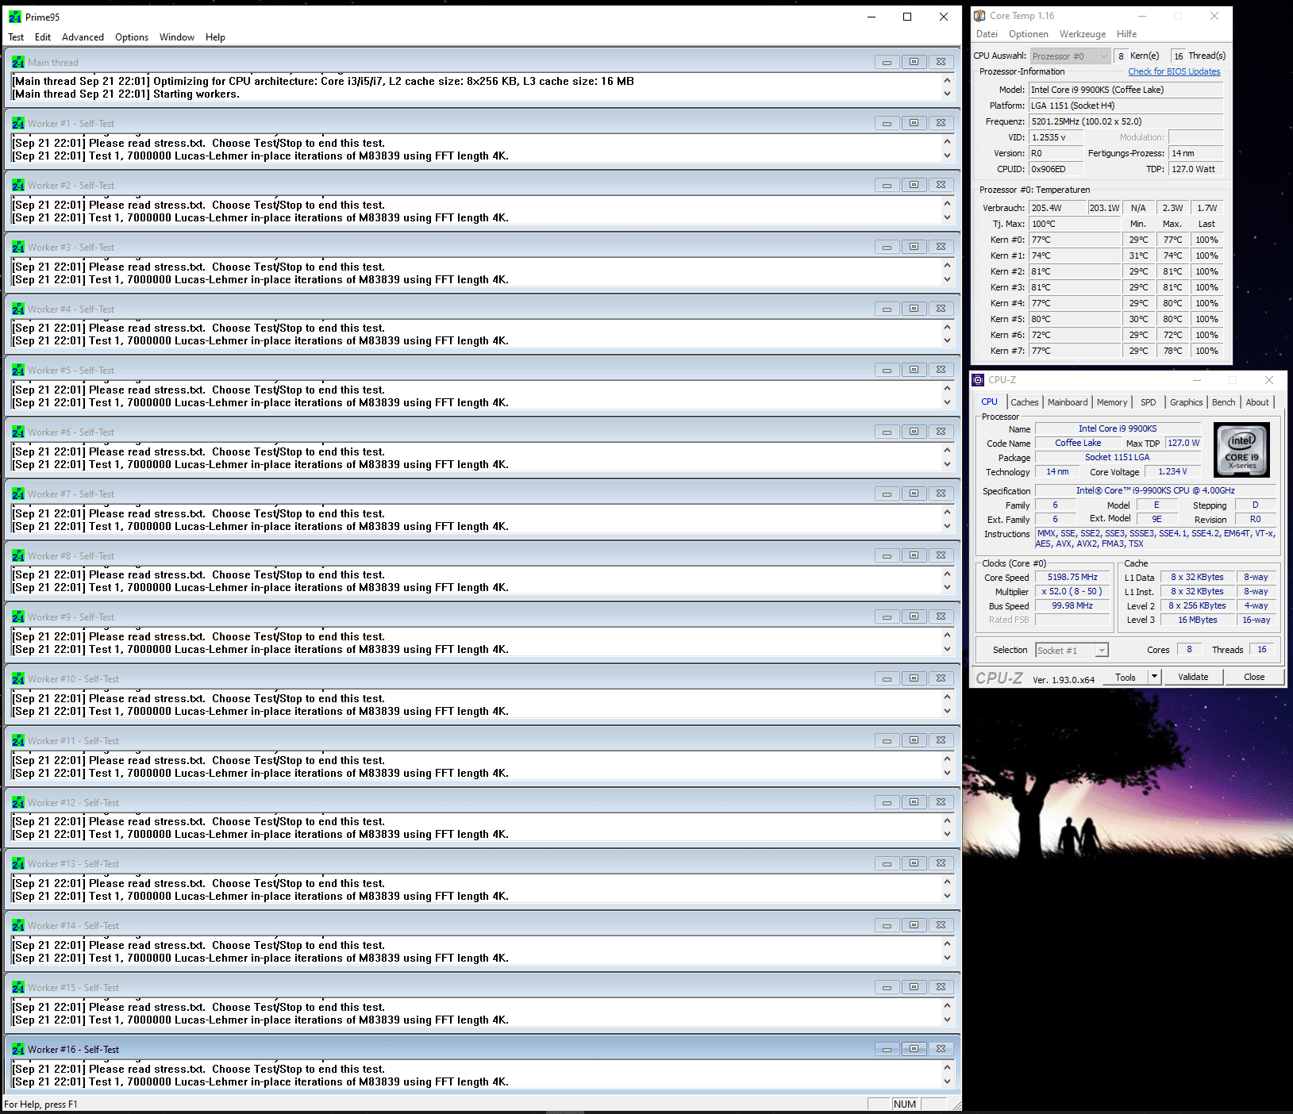Switch to the Bench tab in CPU-Z

click(1224, 402)
